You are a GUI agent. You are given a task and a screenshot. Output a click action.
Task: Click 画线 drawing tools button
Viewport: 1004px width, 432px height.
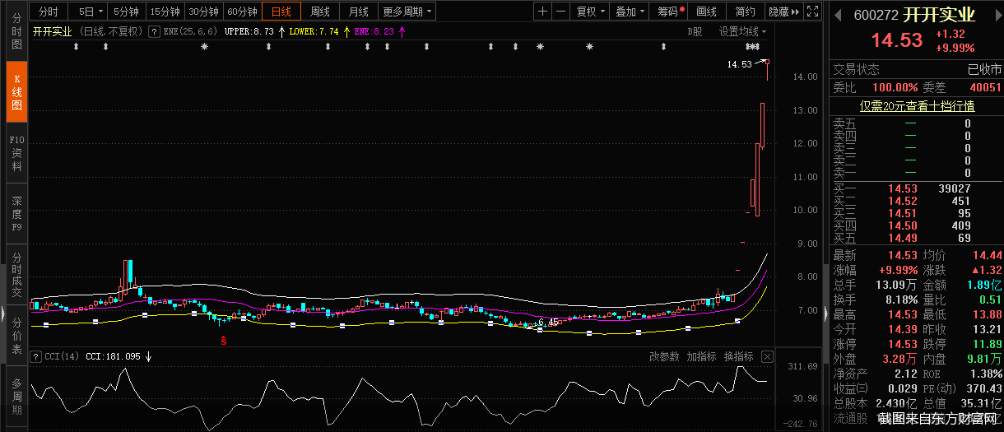click(x=706, y=12)
